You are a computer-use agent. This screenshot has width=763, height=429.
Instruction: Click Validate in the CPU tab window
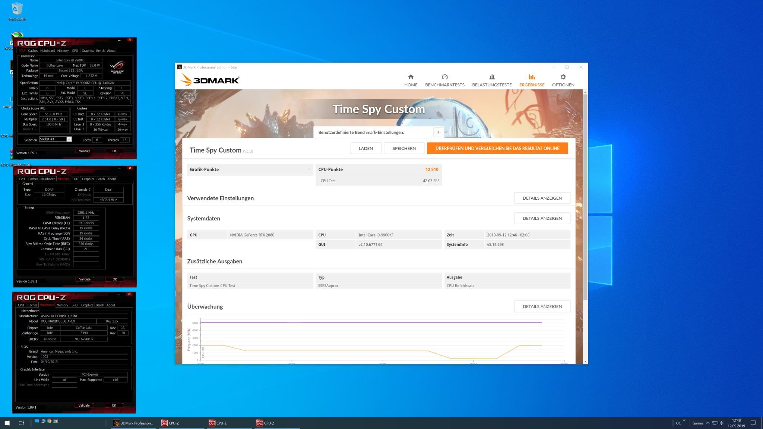pos(85,151)
